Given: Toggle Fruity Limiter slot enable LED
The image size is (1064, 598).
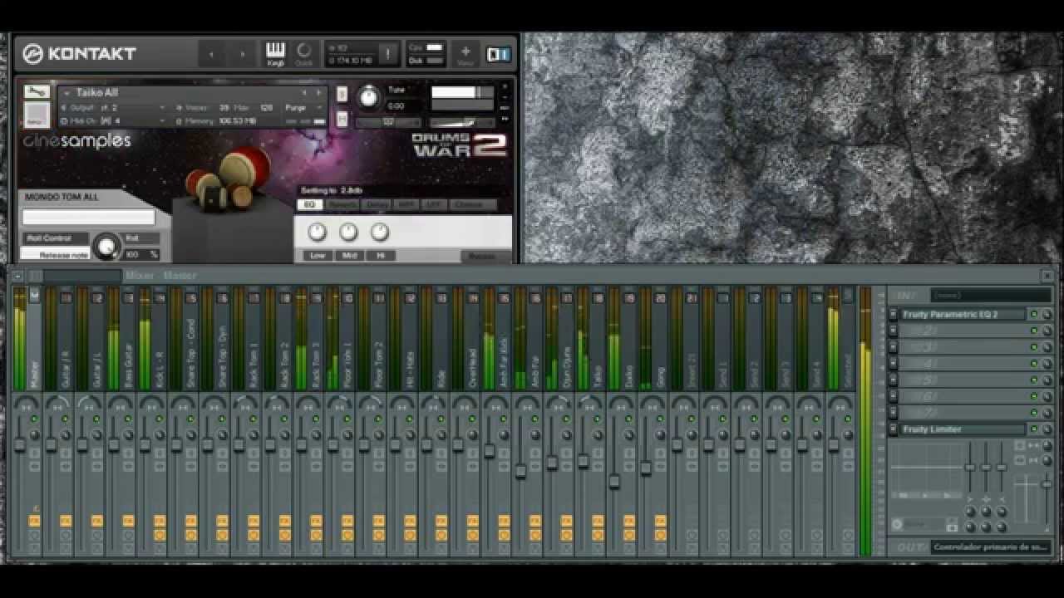Looking at the screenshot, I should (x=1034, y=429).
